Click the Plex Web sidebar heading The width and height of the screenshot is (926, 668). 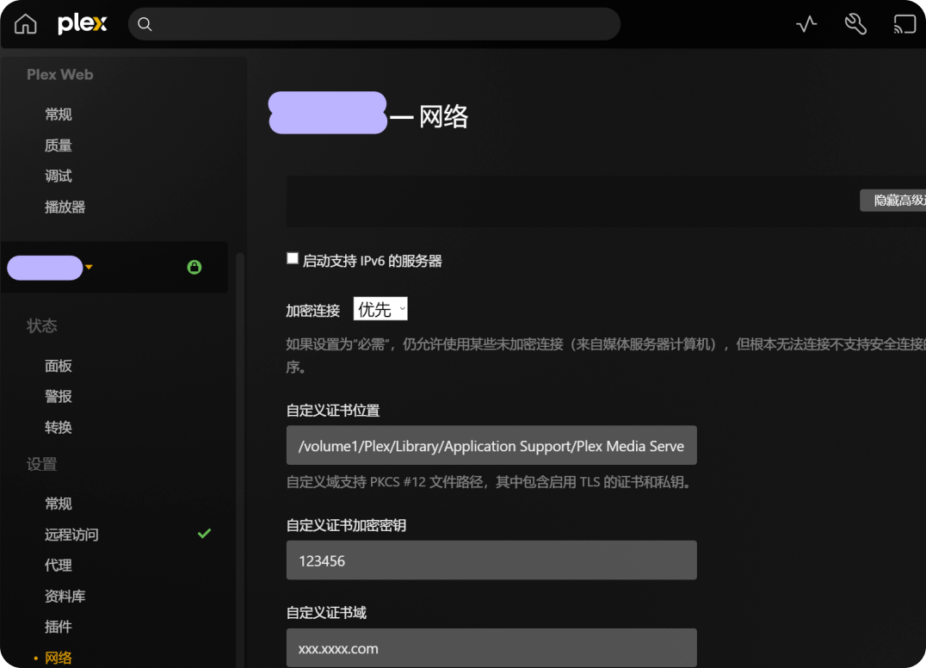(59, 74)
